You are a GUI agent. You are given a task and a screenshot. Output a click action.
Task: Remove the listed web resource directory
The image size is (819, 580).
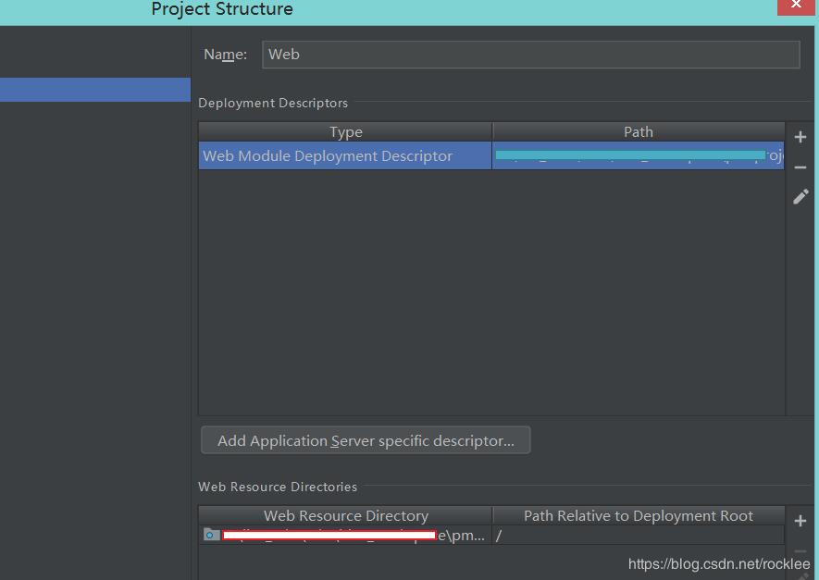coord(800,550)
